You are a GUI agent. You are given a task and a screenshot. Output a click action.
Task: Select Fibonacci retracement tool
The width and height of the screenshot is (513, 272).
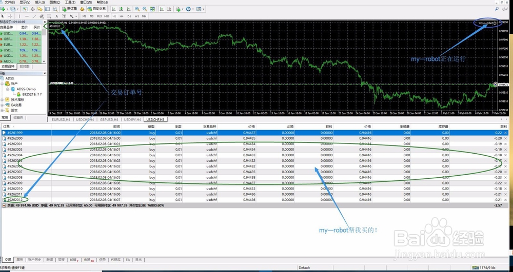(49, 16)
